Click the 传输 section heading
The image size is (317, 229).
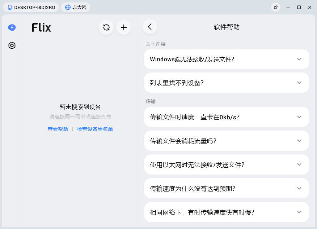tap(151, 101)
